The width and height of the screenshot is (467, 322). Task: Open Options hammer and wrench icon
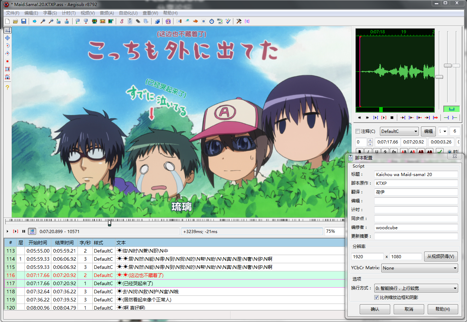click(x=239, y=21)
